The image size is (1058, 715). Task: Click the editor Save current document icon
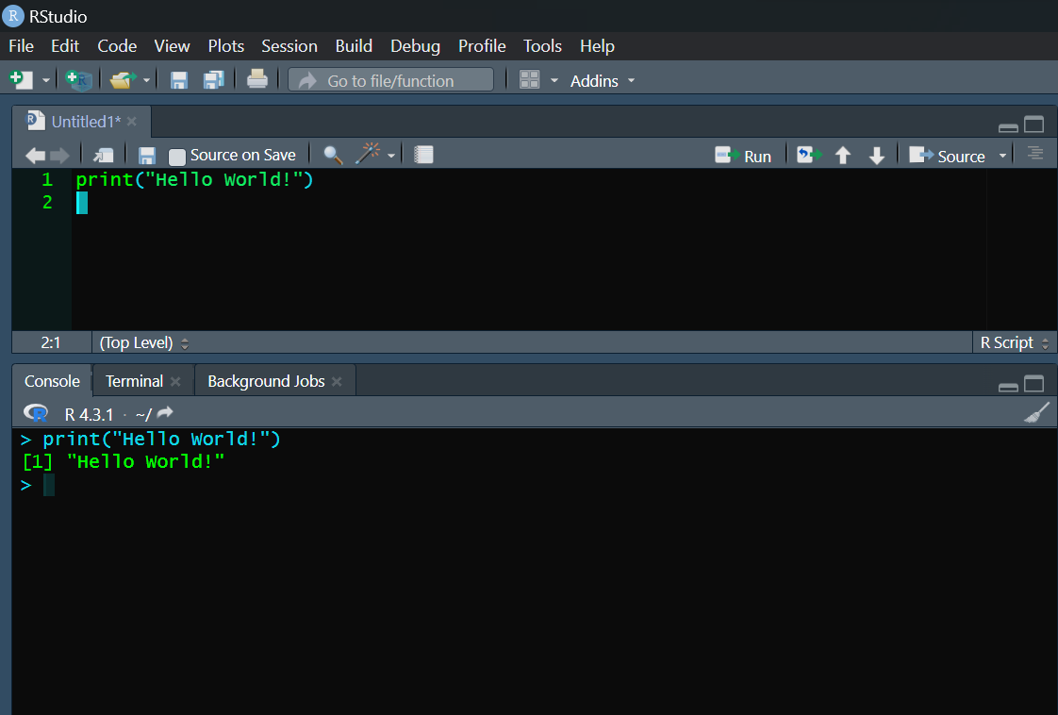146,156
